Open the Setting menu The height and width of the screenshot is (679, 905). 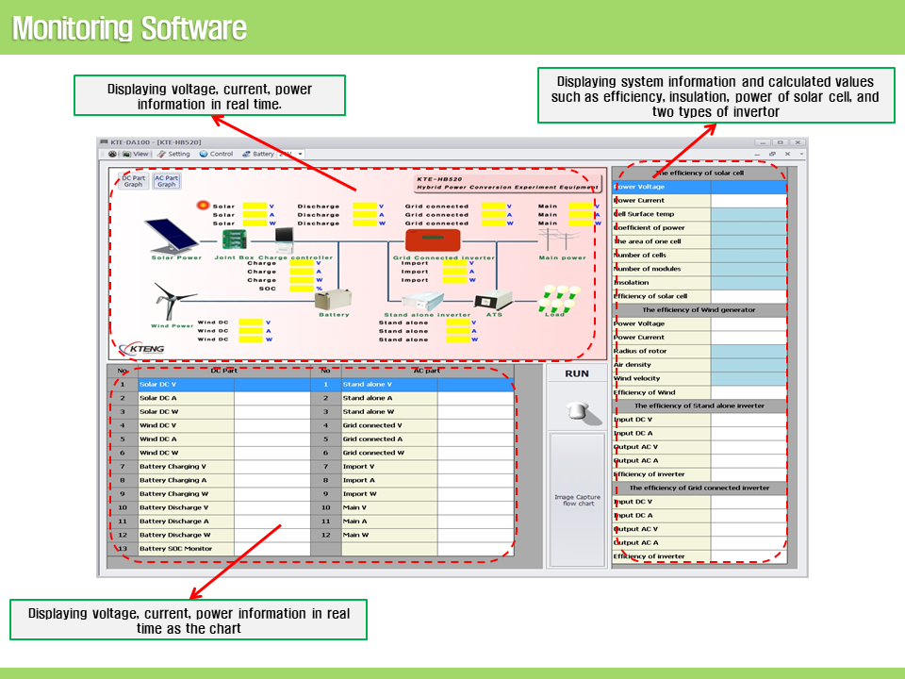pyautogui.click(x=173, y=154)
